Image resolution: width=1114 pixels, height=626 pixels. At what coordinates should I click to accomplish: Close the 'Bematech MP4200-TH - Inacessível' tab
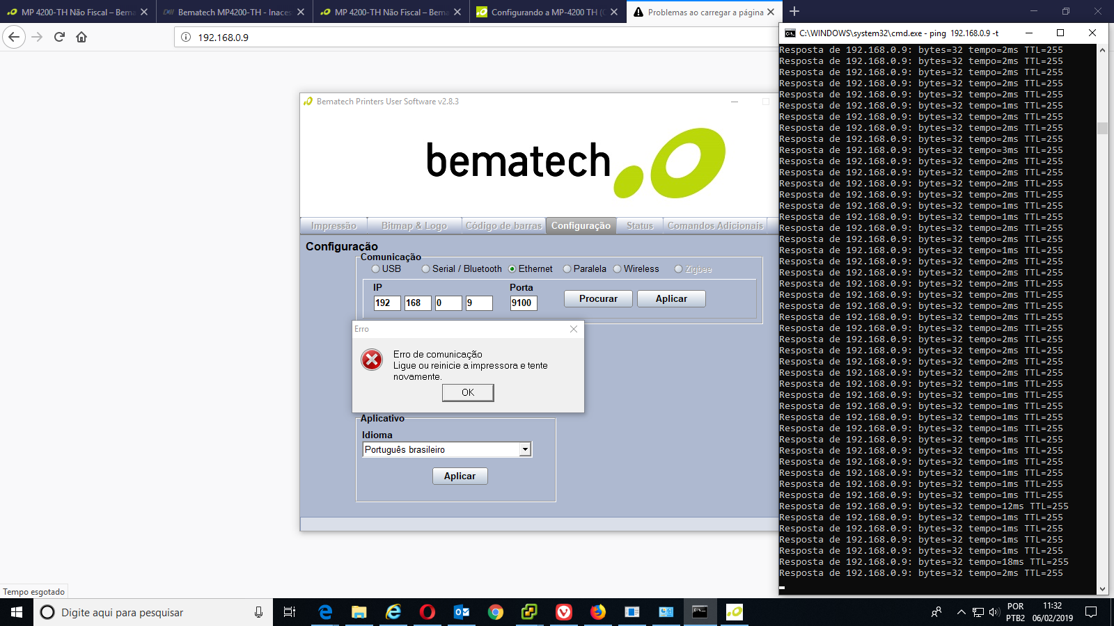tap(301, 12)
